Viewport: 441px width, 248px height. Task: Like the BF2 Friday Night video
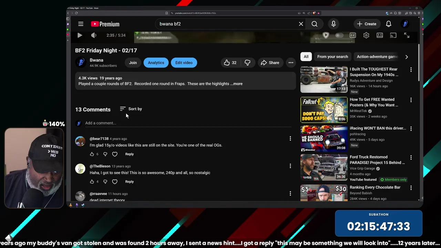coord(230,63)
